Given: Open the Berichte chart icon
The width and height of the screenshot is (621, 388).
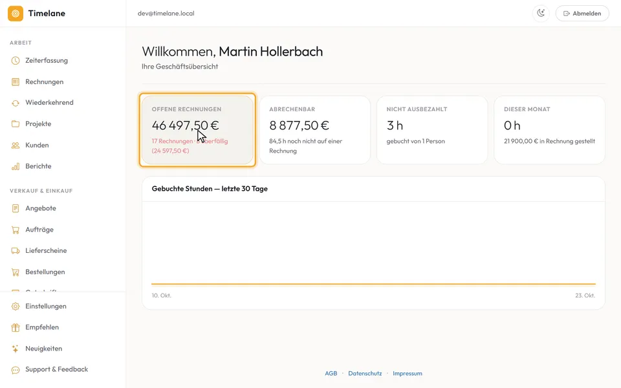Looking at the screenshot, I should coord(16,166).
